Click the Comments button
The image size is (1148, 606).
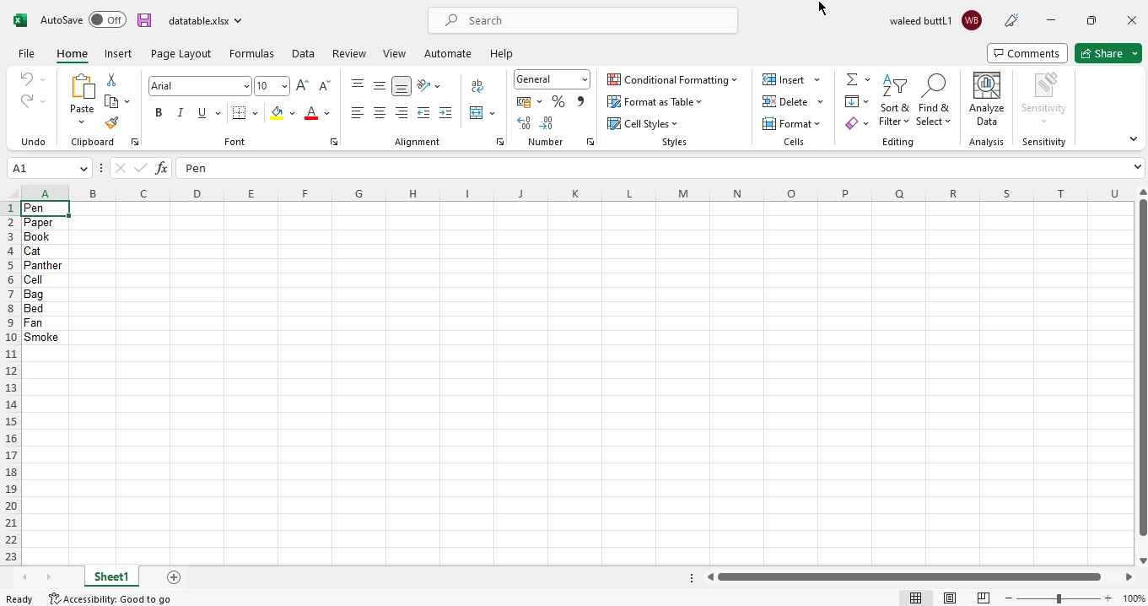[x=1027, y=53]
